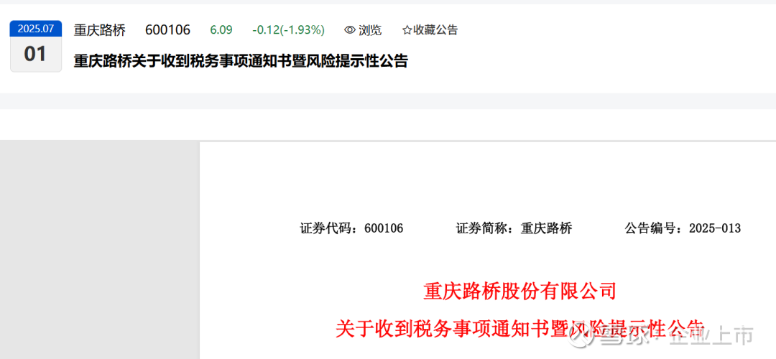The image size is (776, 359).
Task: Click the star icon before 收藏公告
Action: 407,30
